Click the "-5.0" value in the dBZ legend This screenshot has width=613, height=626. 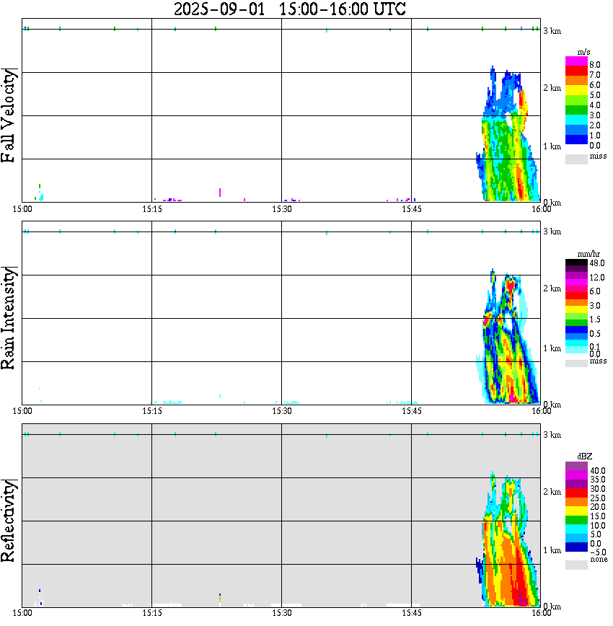(x=598, y=552)
